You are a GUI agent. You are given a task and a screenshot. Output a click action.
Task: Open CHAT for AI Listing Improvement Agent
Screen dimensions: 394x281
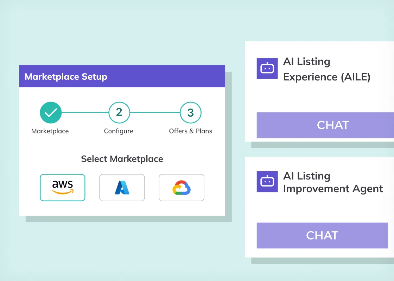tap(322, 235)
